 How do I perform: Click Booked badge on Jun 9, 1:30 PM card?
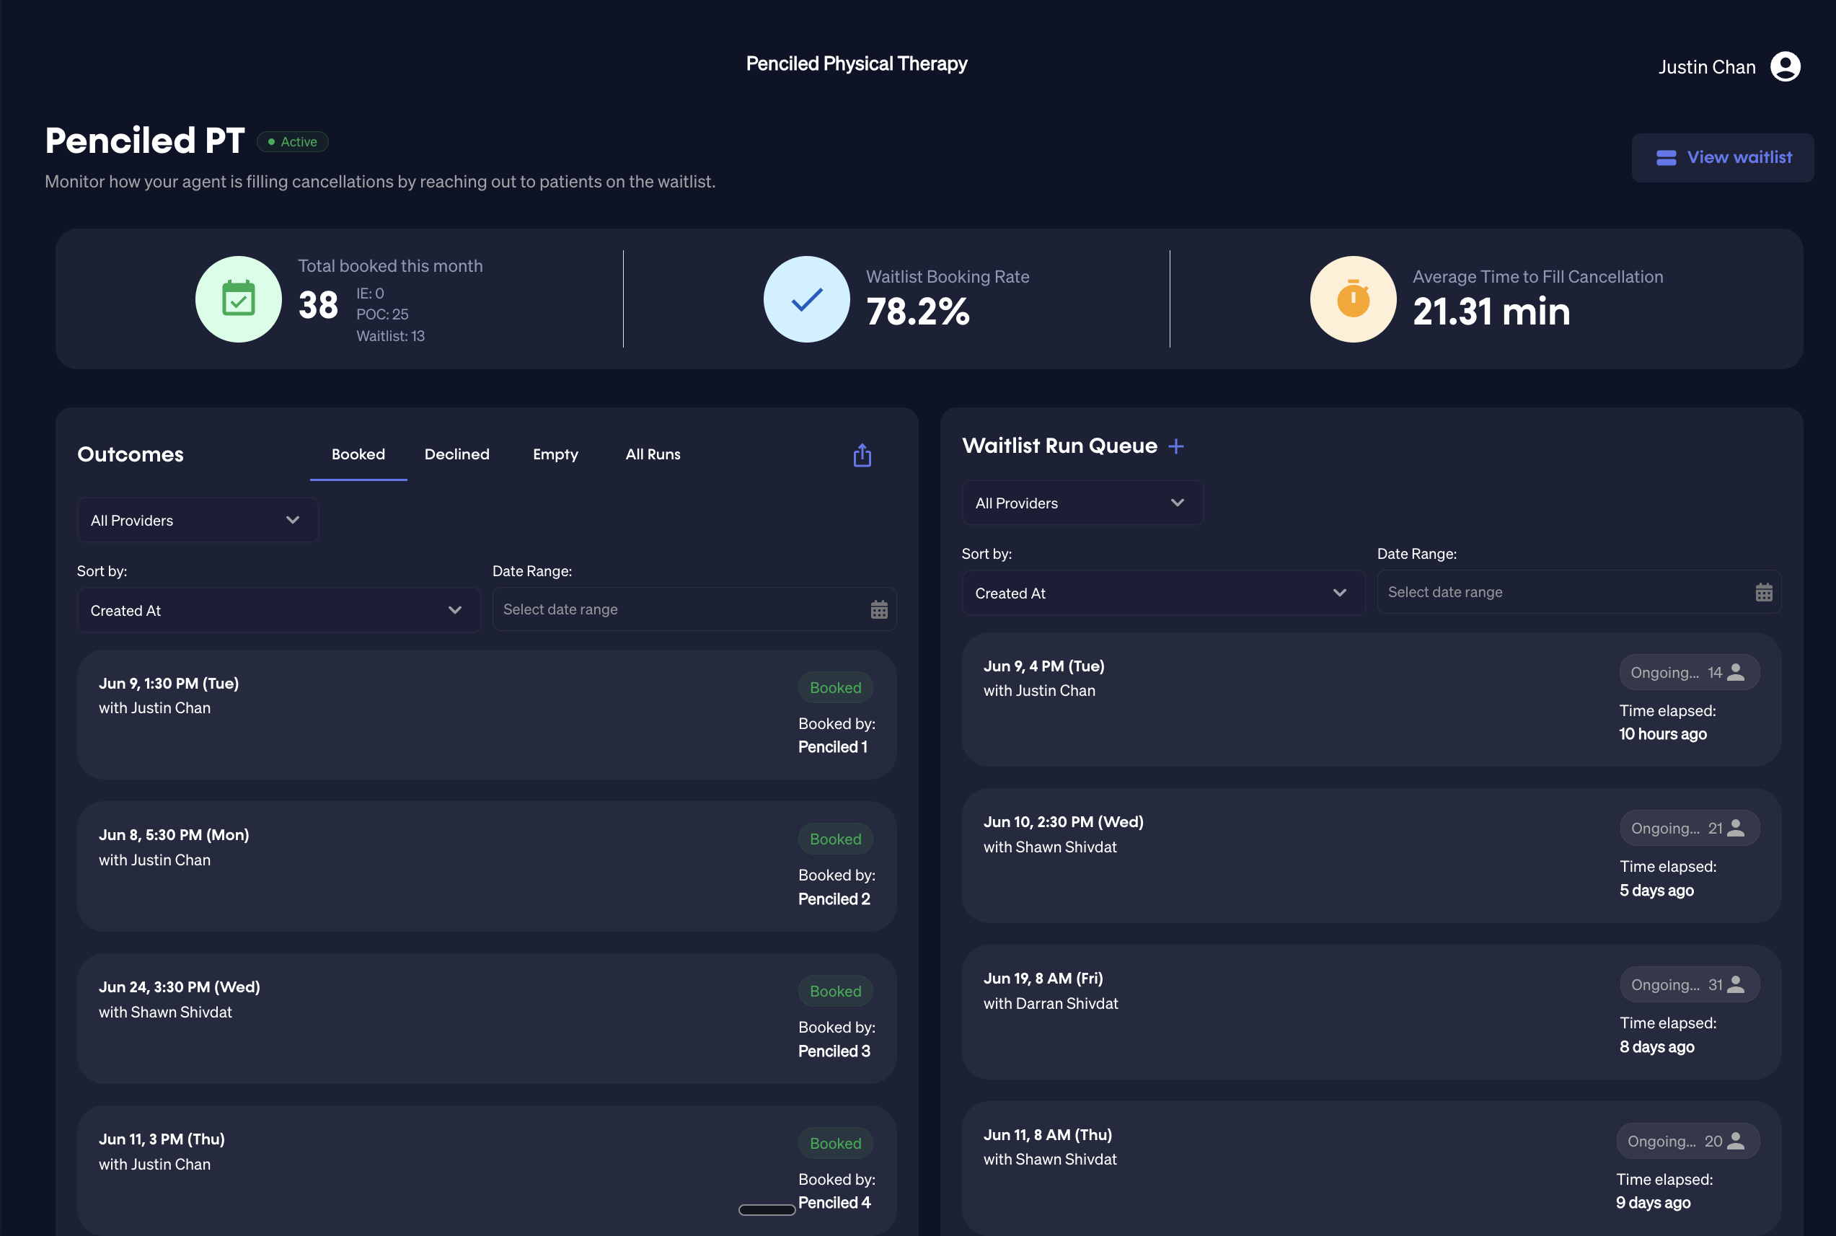836,687
